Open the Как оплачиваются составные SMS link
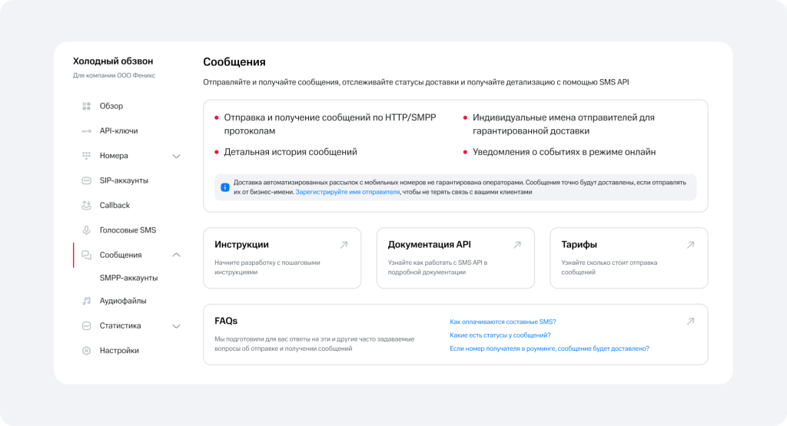This screenshot has width=787, height=426. click(503, 322)
